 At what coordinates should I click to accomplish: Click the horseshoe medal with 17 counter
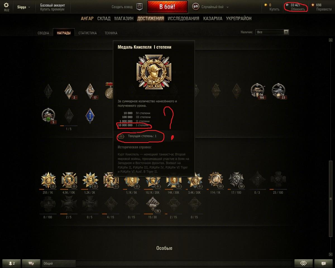(x=90, y=91)
